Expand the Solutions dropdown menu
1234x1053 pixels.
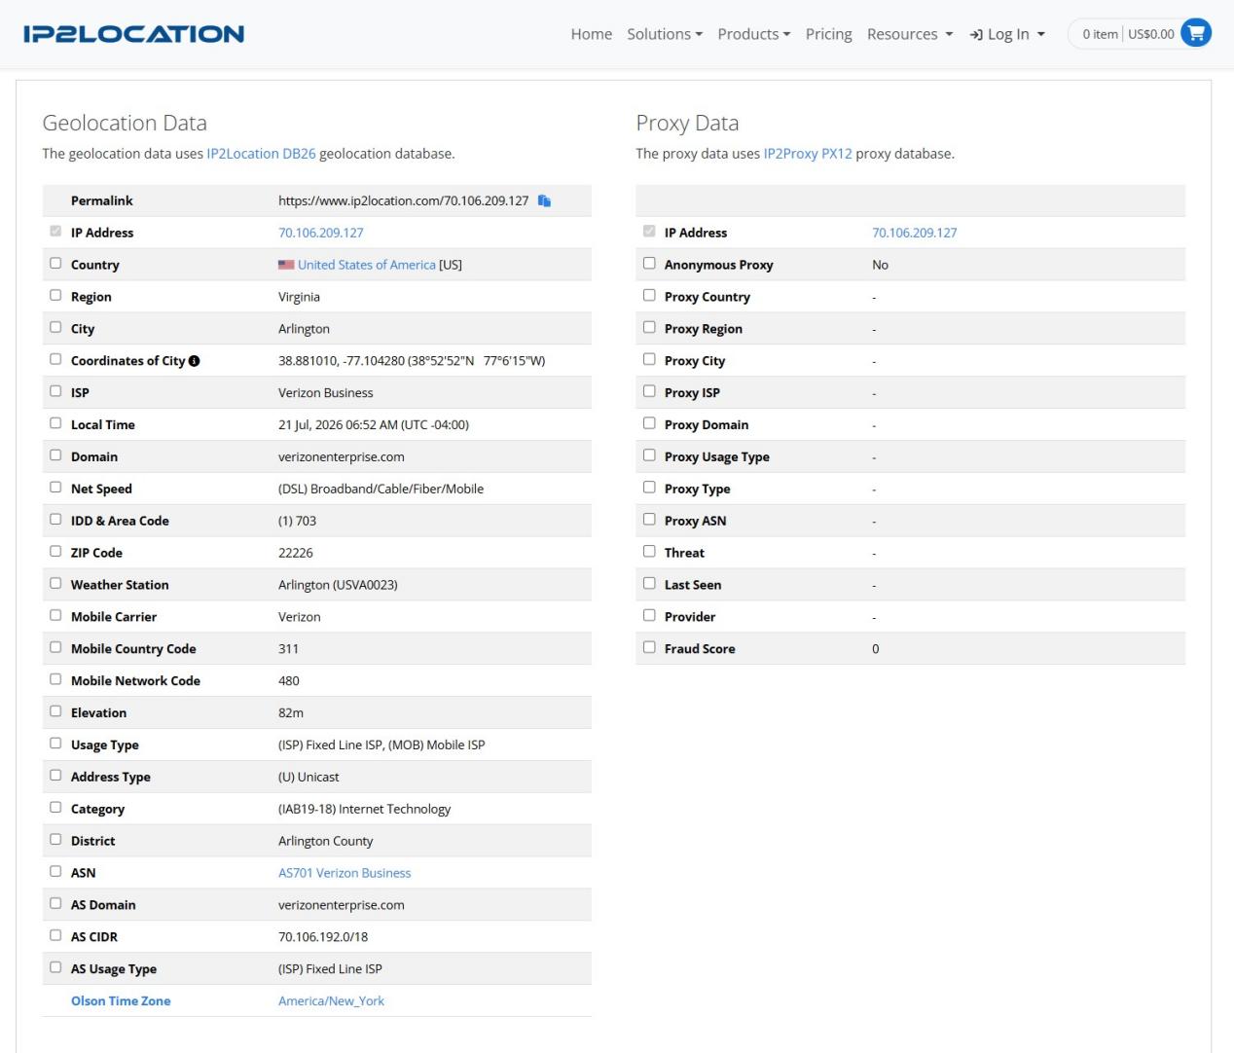(x=665, y=34)
